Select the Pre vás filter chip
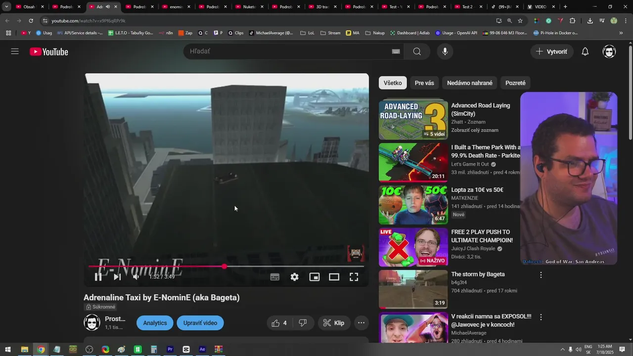The image size is (633, 356). (x=424, y=83)
